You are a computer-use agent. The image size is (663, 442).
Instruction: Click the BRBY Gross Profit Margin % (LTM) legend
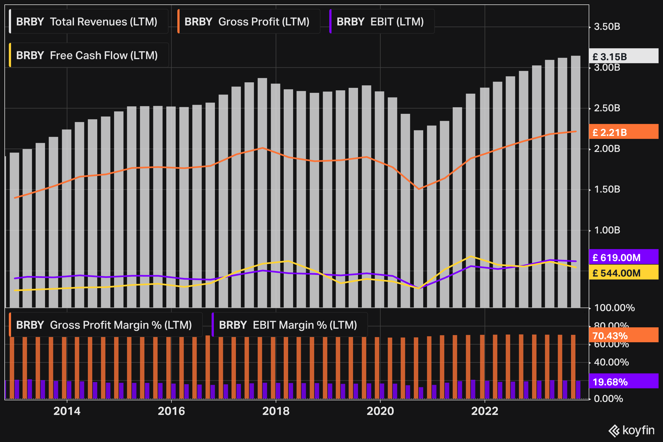(106, 325)
